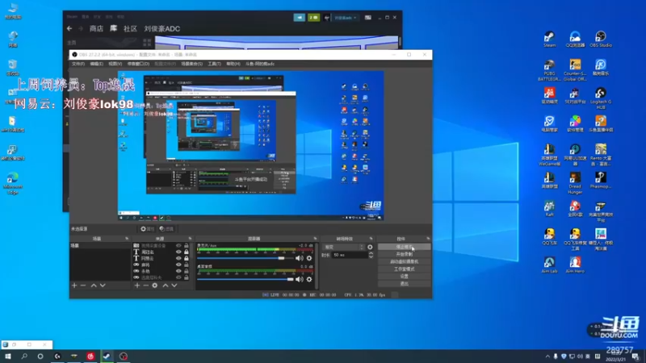Open Aim Lab desktop shortcut
646x363 pixels.
(x=549, y=265)
